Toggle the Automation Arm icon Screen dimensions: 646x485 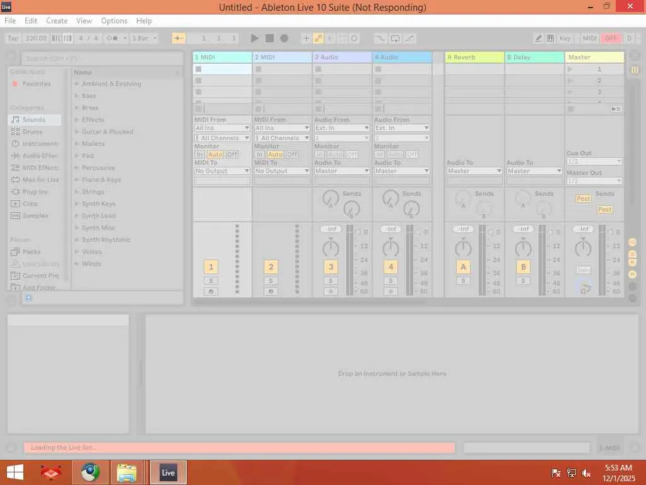(x=318, y=39)
